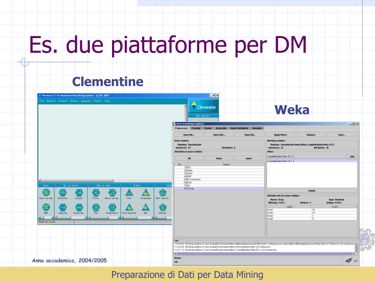Switch to the Select attributes tab
This screenshot has height=281, width=375.
coord(239,128)
